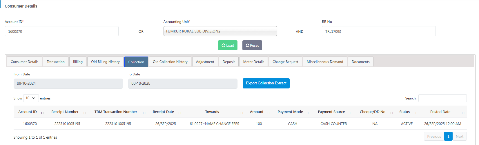Sort by Status column sort icon
Viewport: 479px width, 145px height.
coord(415,113)
